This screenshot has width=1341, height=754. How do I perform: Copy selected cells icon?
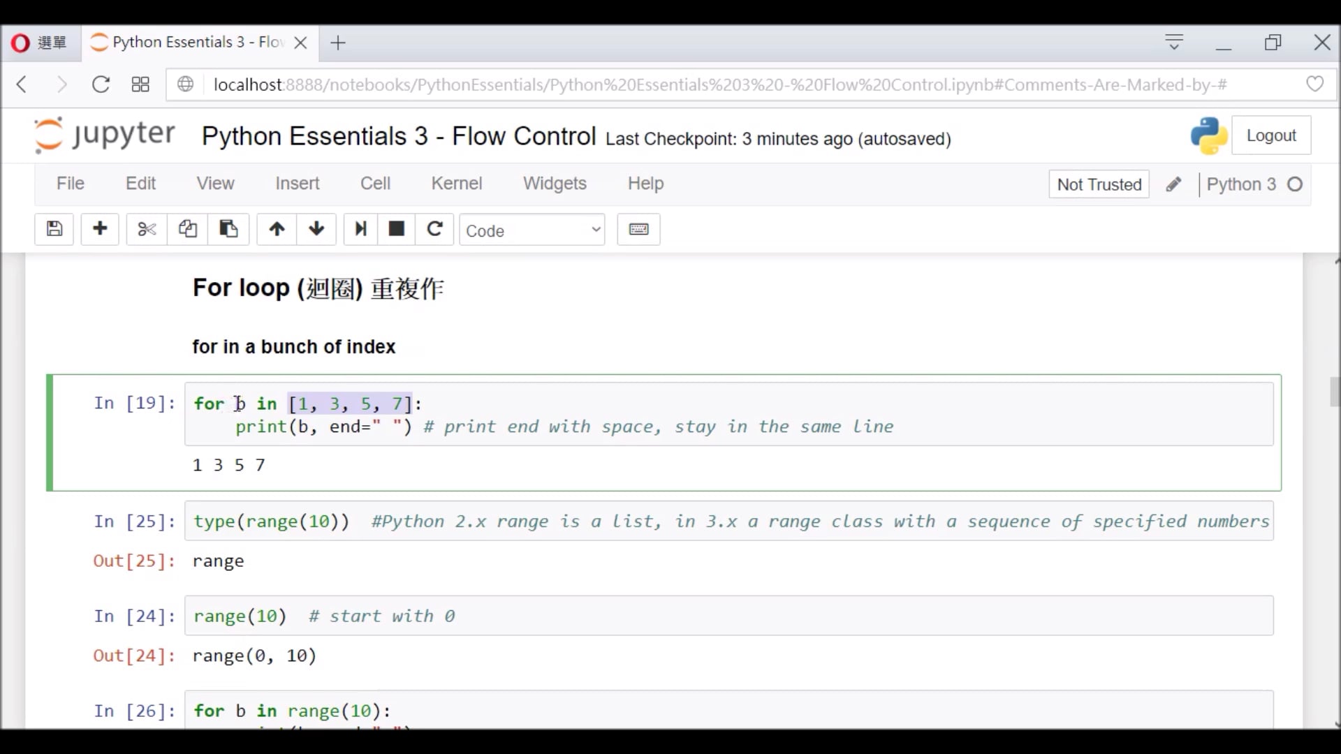187,229
